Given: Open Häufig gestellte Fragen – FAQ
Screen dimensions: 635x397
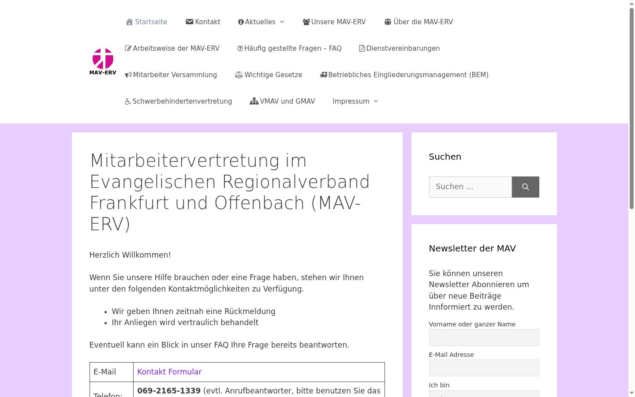Looking at the screenshot, I should pyautogui.click(x=289, y=49).
